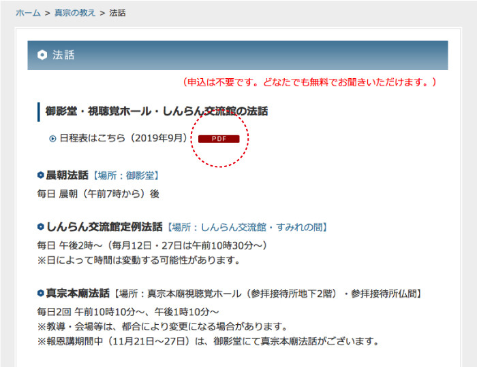Open the 真宗の教え breadcrumb link
Screen dimensions: 477x367
pos(74,13)
